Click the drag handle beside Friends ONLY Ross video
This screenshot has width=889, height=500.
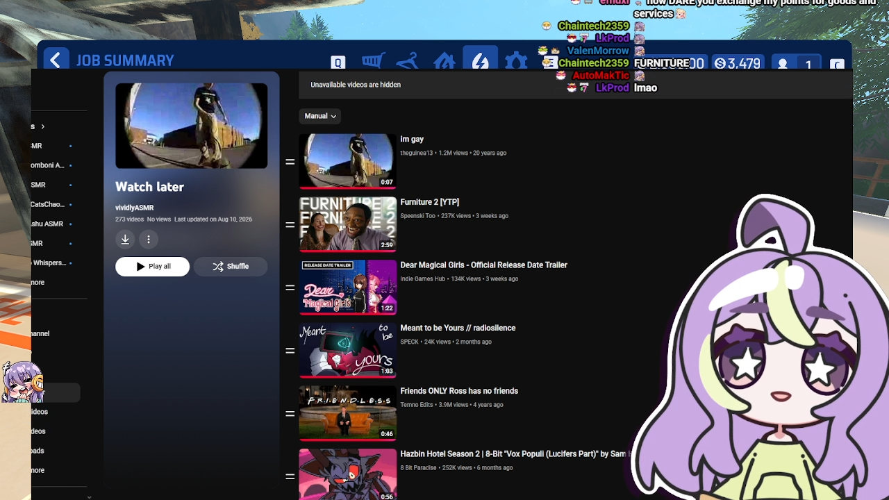tap(290, 414)
